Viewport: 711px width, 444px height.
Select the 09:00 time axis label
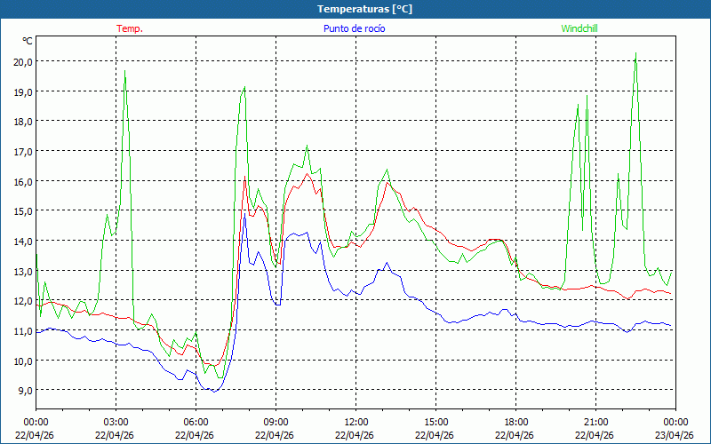coord(276,422)
